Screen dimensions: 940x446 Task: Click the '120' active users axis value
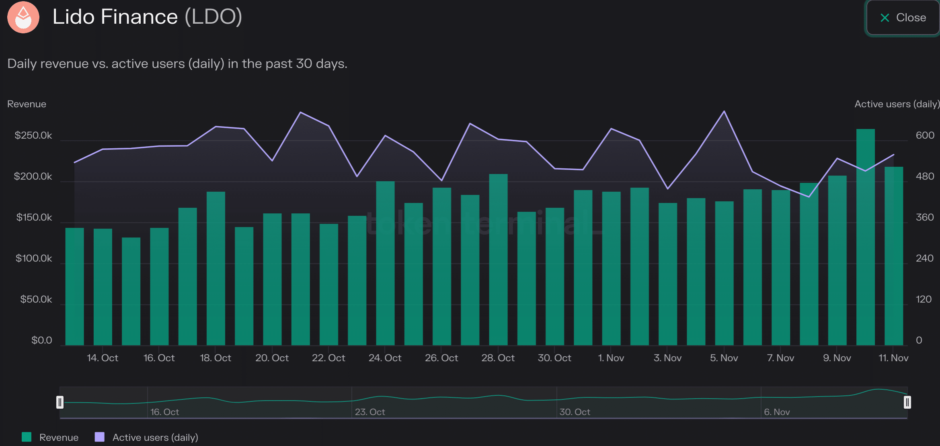pos(924,299)
